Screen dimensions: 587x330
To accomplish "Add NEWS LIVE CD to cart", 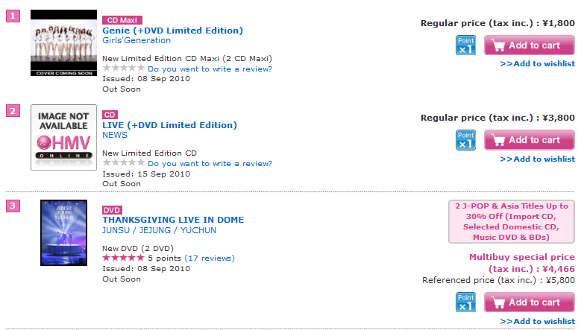I will [529, 140].
